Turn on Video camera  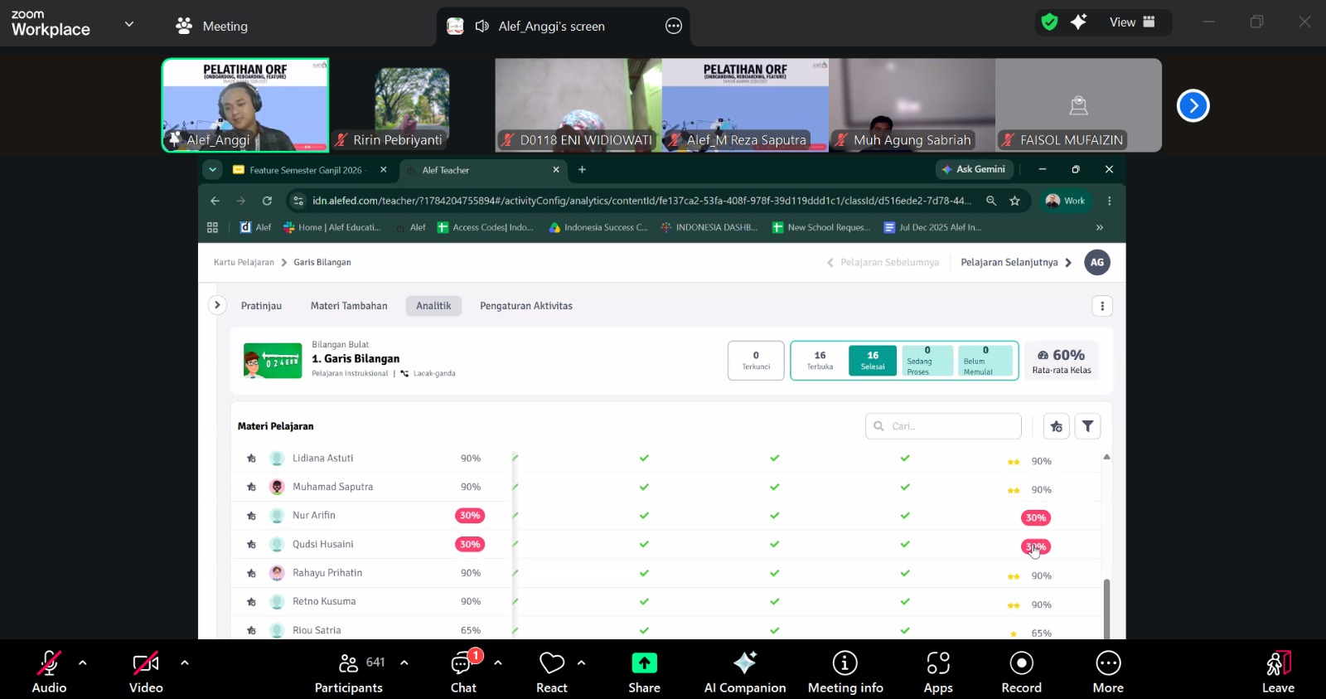[146, 672]
